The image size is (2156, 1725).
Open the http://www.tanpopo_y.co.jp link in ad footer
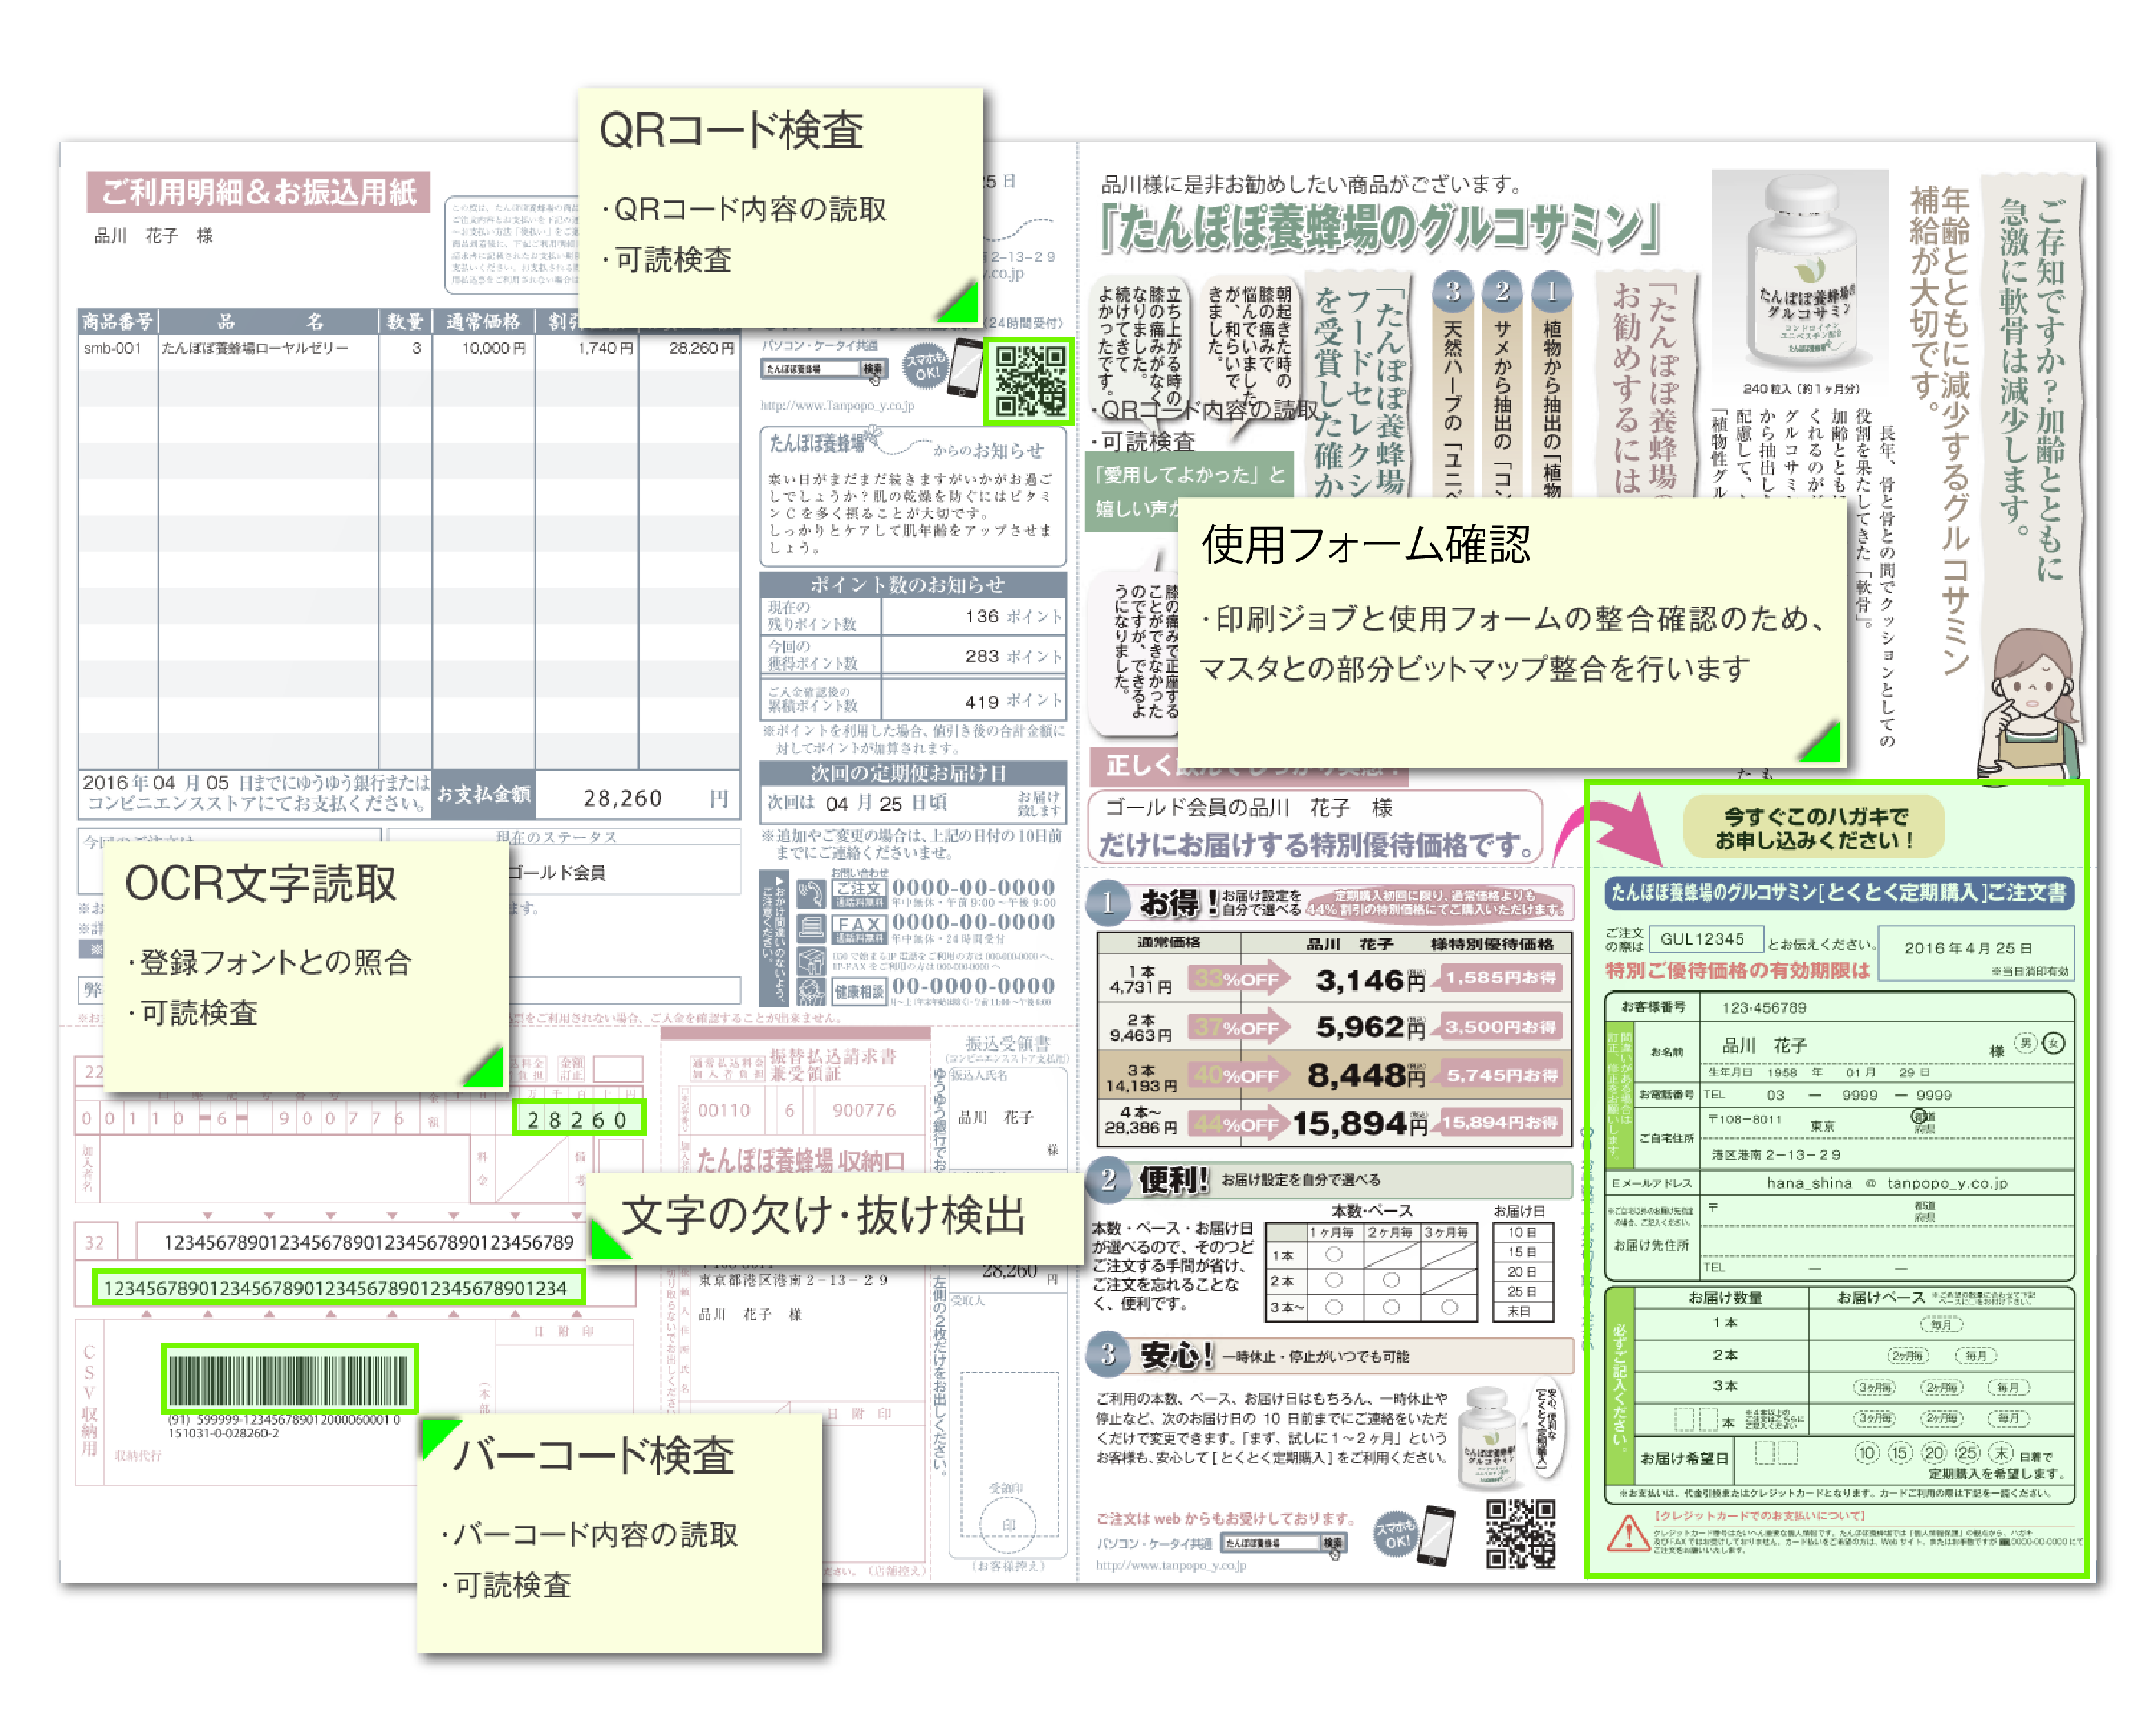click(1171, 1565)
